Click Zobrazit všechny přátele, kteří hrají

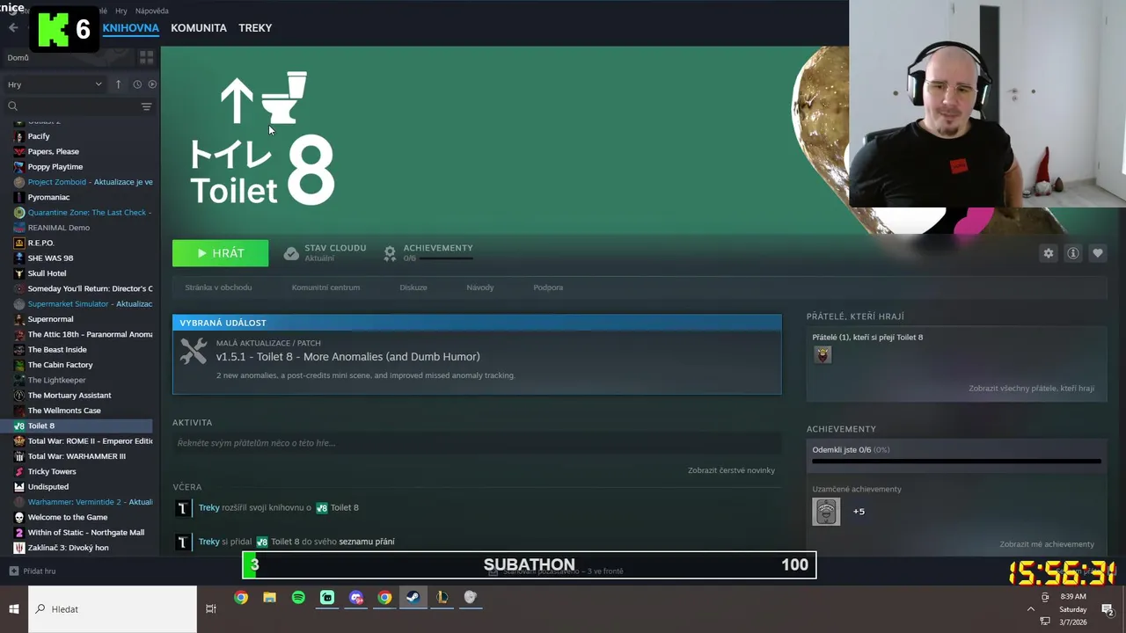click(x=1031, y=388)
